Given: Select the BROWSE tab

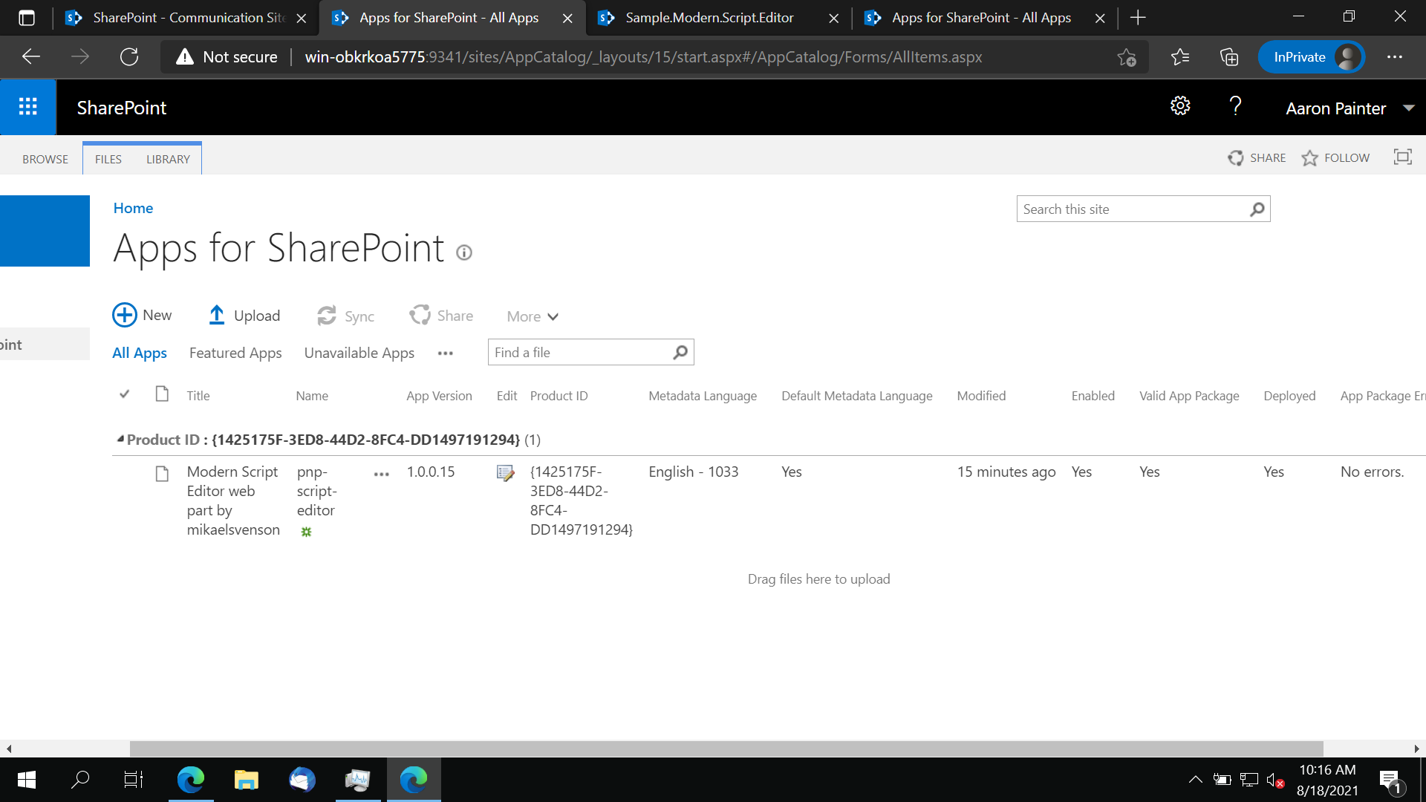Looking at the screenshot, I should click(45, 158).
